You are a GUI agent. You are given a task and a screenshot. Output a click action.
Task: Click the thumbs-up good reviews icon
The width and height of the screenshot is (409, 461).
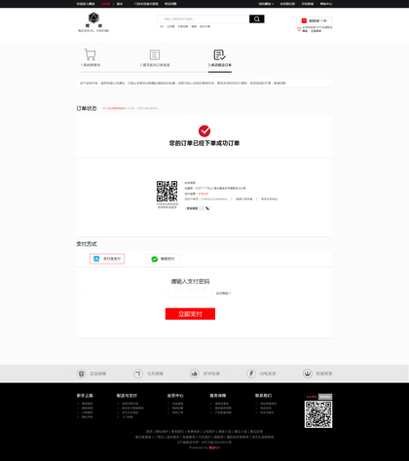195,373
